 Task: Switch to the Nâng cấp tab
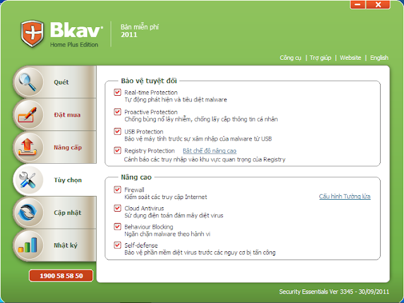point(55,147)
